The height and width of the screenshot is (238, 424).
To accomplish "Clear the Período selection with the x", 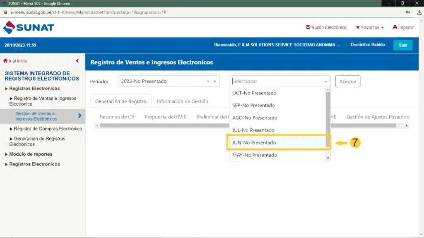I will click(x=208, y=82).
